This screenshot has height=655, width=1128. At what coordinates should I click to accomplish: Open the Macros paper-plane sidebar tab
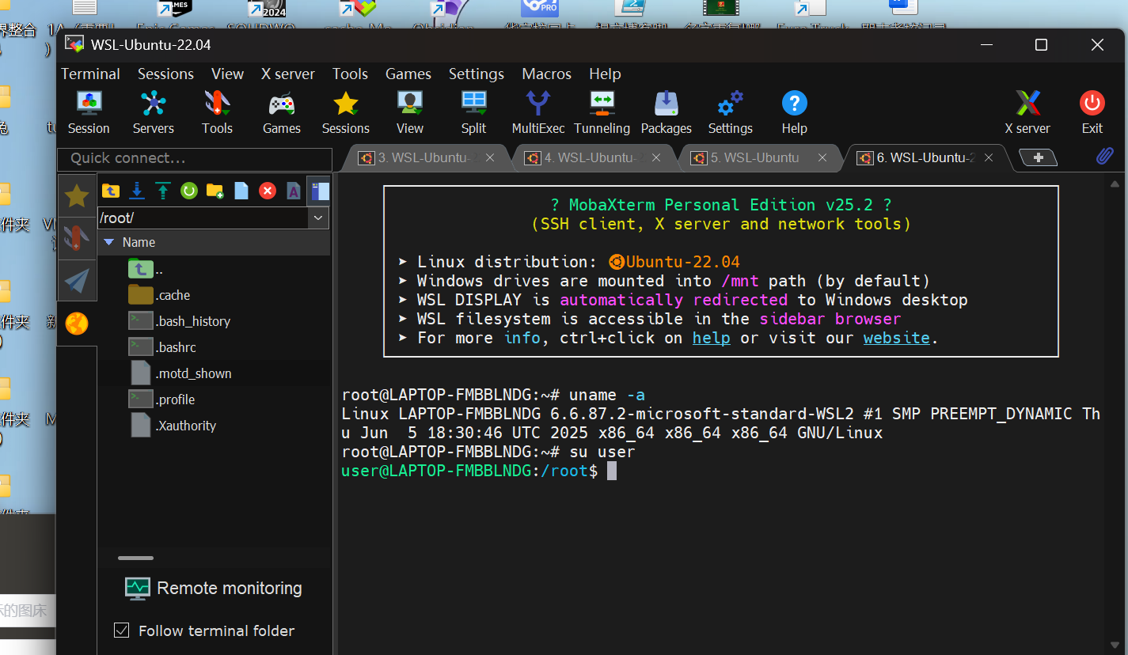tap(77, 281)
